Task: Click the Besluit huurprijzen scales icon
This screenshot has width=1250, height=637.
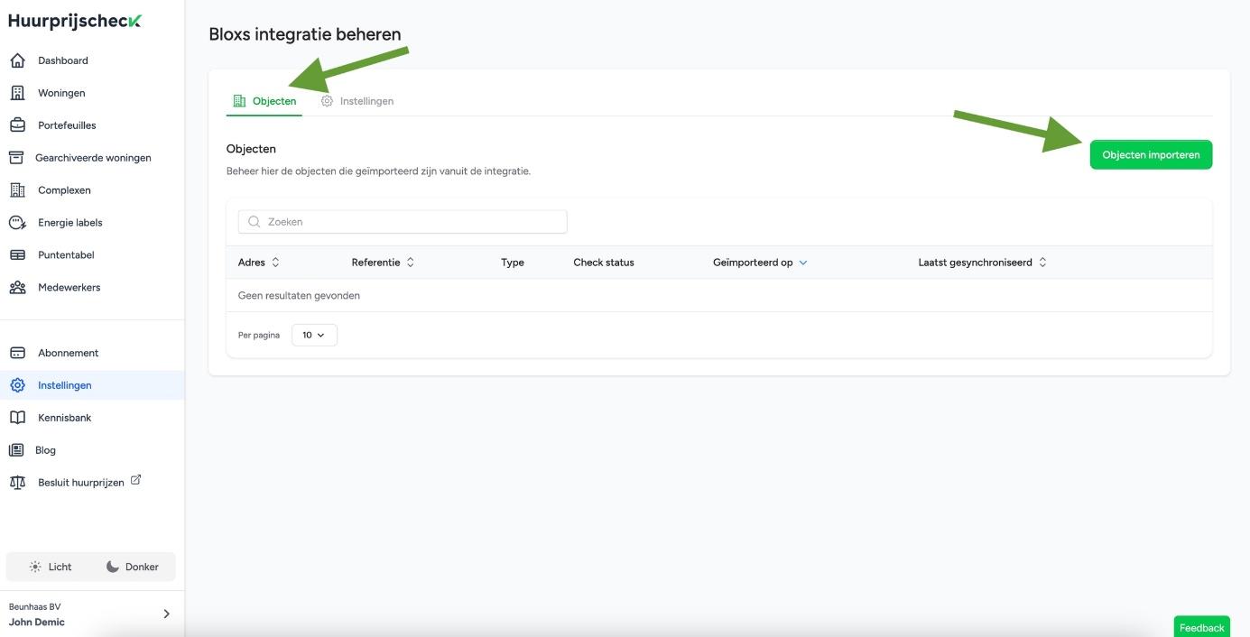Action: tap(16, 483)
